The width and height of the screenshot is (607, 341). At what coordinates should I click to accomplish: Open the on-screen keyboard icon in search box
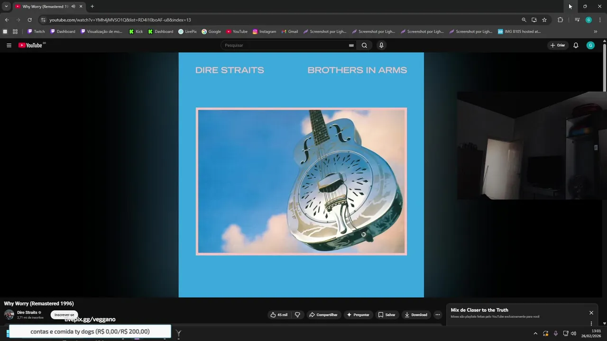351,45
